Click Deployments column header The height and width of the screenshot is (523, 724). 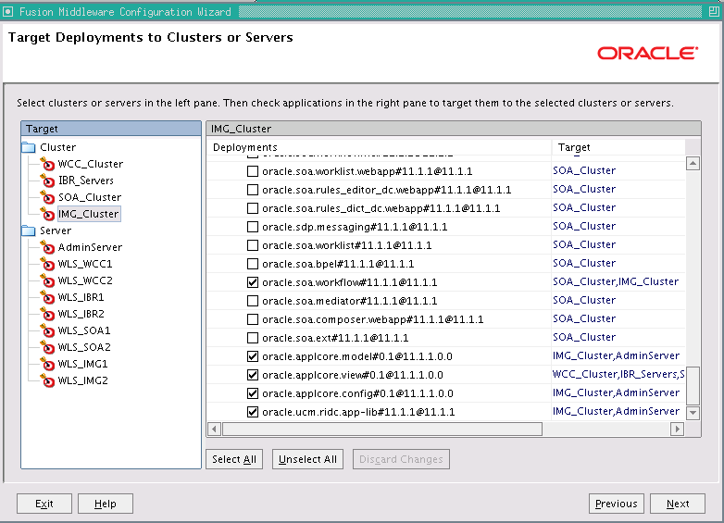click(379, 147)
